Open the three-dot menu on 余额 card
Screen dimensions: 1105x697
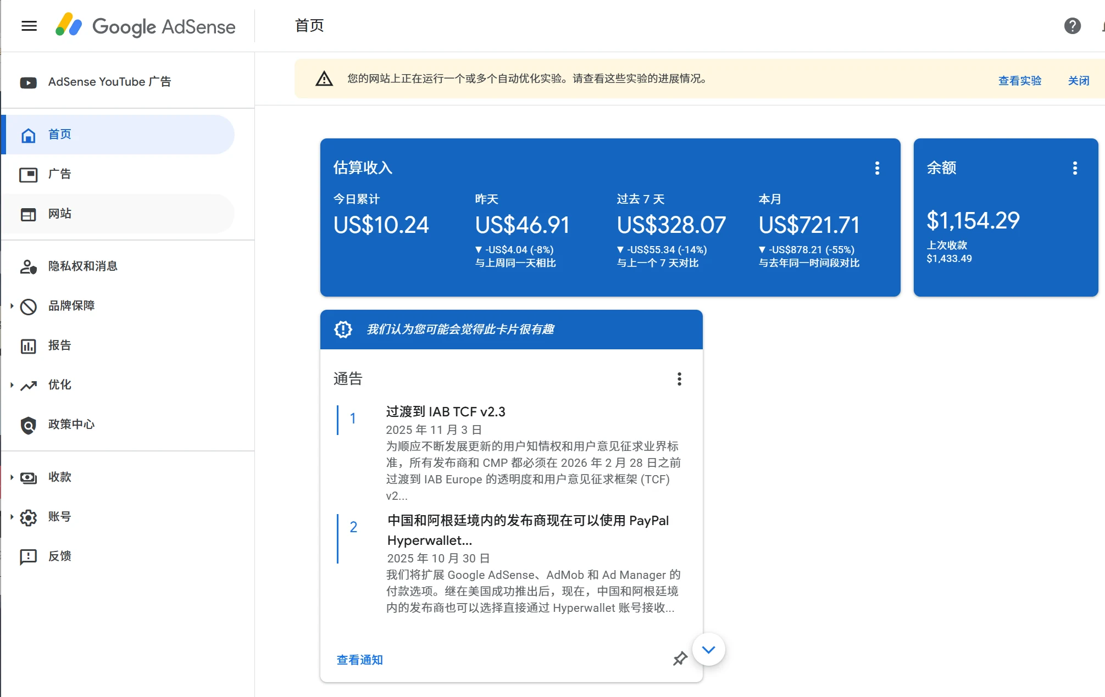click(x=1075, y=168)
